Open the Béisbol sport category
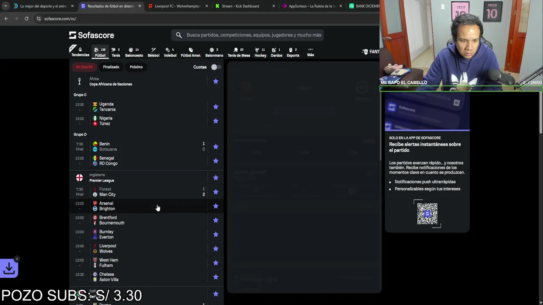The width and height of the screenshot is (543, 305). 154,52
